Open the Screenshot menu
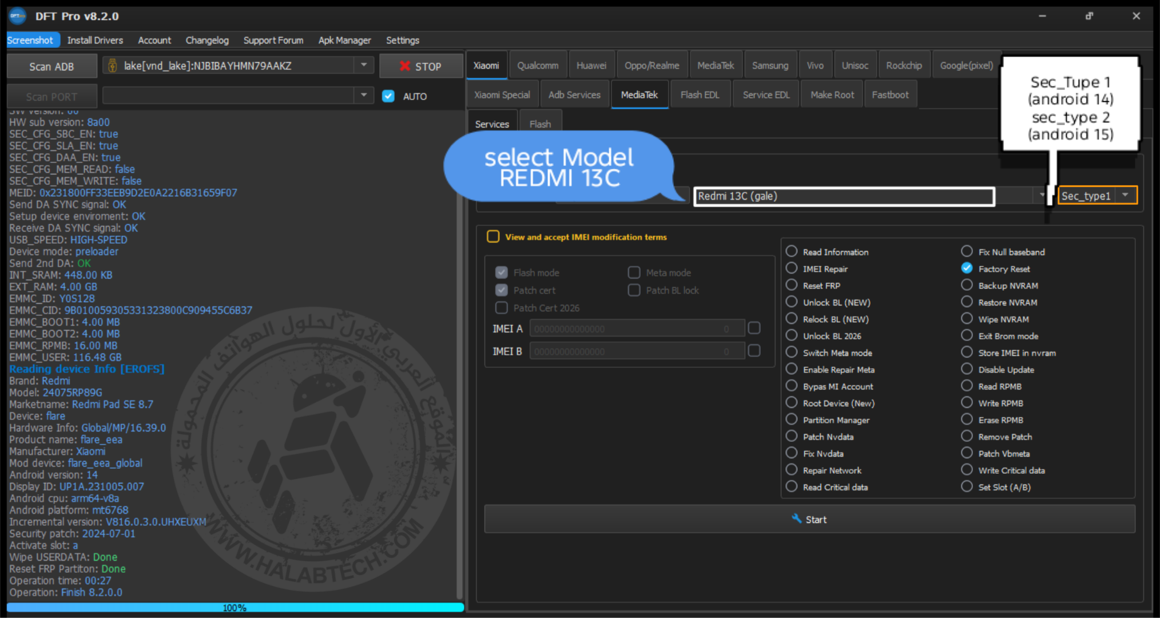This screenshot has width=1160, height=618. (30, 40)
